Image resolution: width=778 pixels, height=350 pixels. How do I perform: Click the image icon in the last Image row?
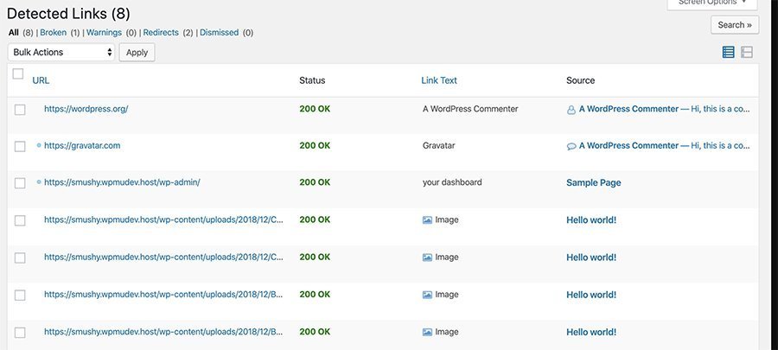pyautogui.click(x=427, y=332)
